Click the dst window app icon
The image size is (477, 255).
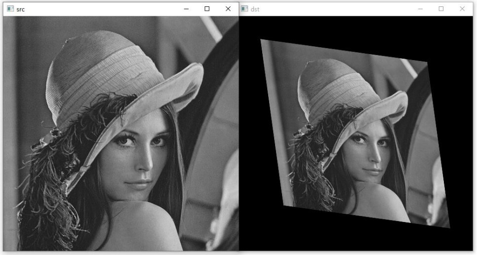[244, 9]
